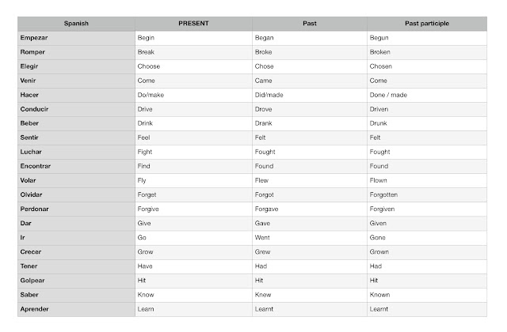507x332 pixels.
Task: Click the Forgotten cell
Action: [427, 195]
